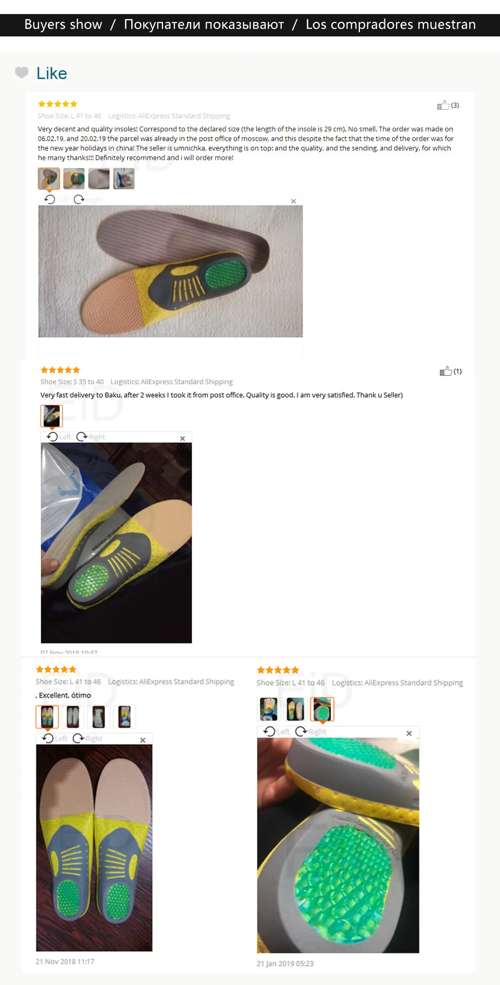Close the first review's enlarged photo
Screen dimensions: 500x985
pos(293,201)
